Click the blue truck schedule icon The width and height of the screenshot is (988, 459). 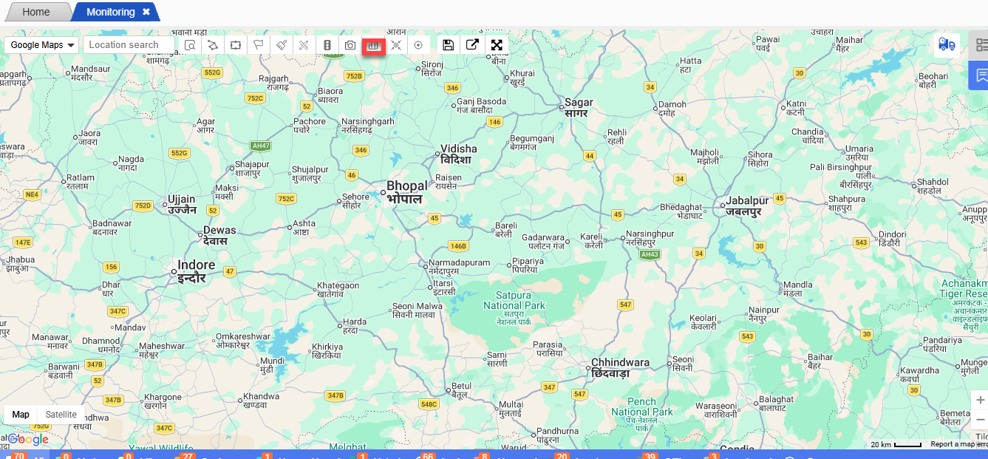pos(947,45)
